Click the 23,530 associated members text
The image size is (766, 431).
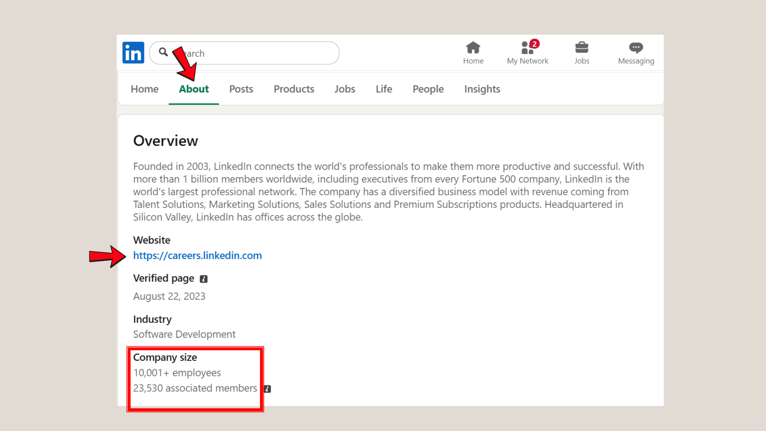(195, 388)
